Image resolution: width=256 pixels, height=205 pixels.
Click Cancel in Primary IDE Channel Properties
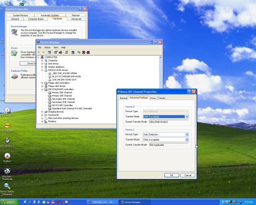click(188, 175)
